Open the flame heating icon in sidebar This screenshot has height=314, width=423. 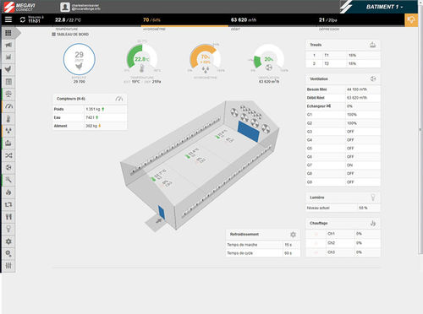point(8,192)
